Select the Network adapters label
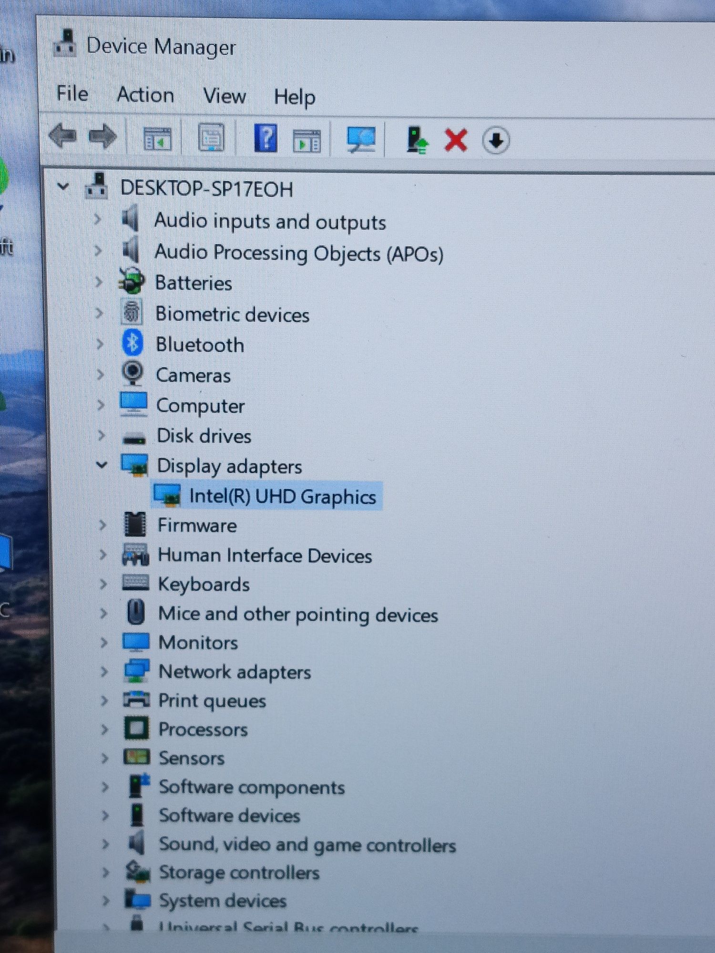This screenshot has width=715, height=953. pyautogui.click(x=235, y=672)
